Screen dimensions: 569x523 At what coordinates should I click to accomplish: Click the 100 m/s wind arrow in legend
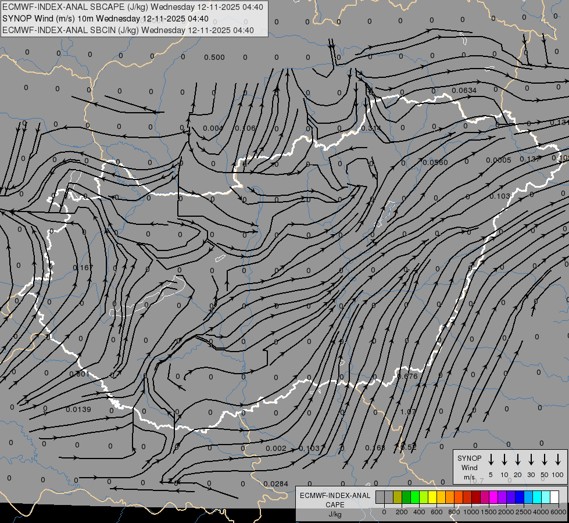pos(558,460)
